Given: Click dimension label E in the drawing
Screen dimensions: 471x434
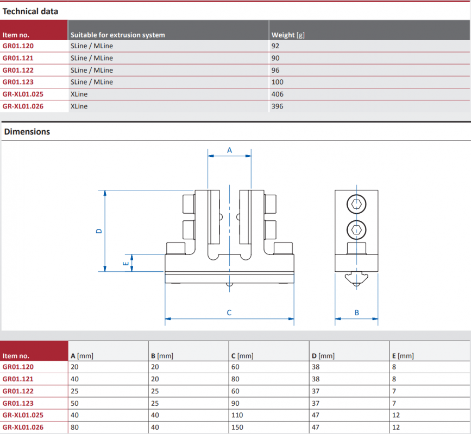Looking at the screenshot, I should (x=125, y=264).
